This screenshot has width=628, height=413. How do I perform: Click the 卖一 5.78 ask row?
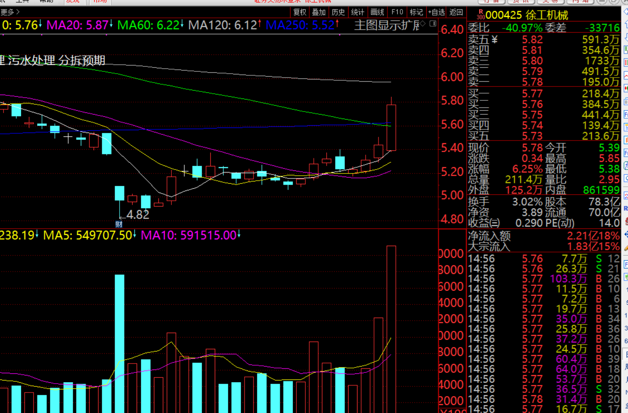544,82
